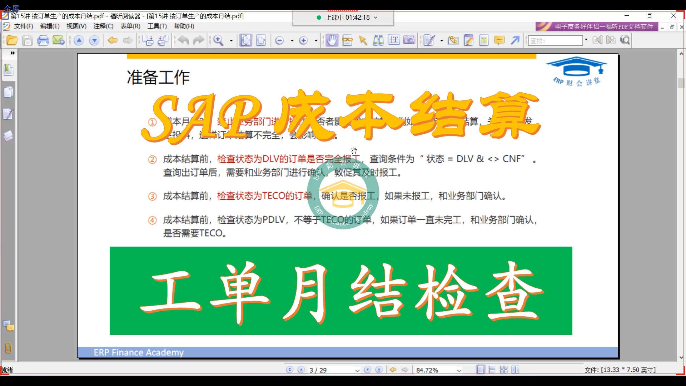Open the 视图(V) menu
The image size is (686, 386).
point(76,26)
